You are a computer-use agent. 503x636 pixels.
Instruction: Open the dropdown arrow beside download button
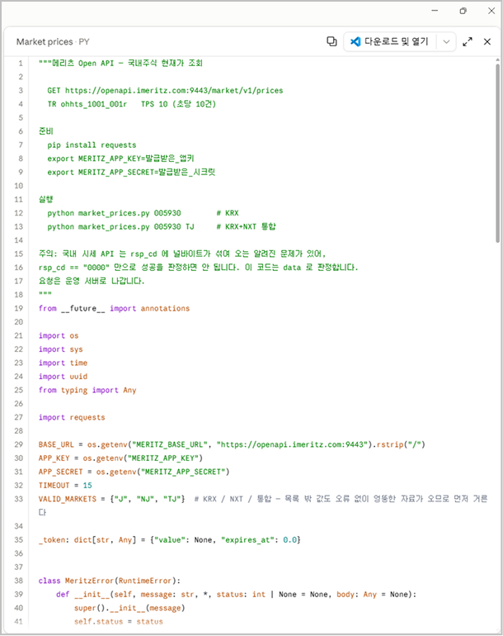coord(446,41)
